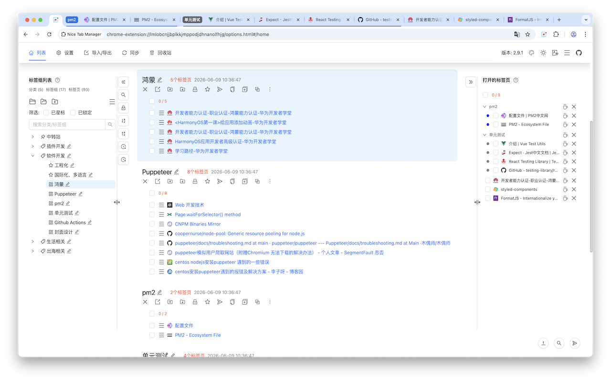
Task: Collapse the 单元测试 group in open tabs
Action: [x=485, y=135]
